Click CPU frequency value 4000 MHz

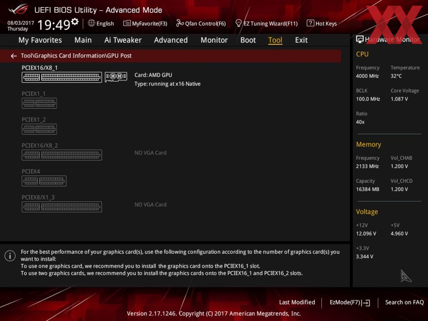pyautogui.click(x=367, y=76)
